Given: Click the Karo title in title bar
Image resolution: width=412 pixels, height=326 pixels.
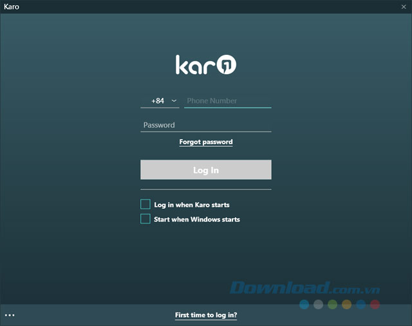Looking at the screenshot, I should 12,6.
